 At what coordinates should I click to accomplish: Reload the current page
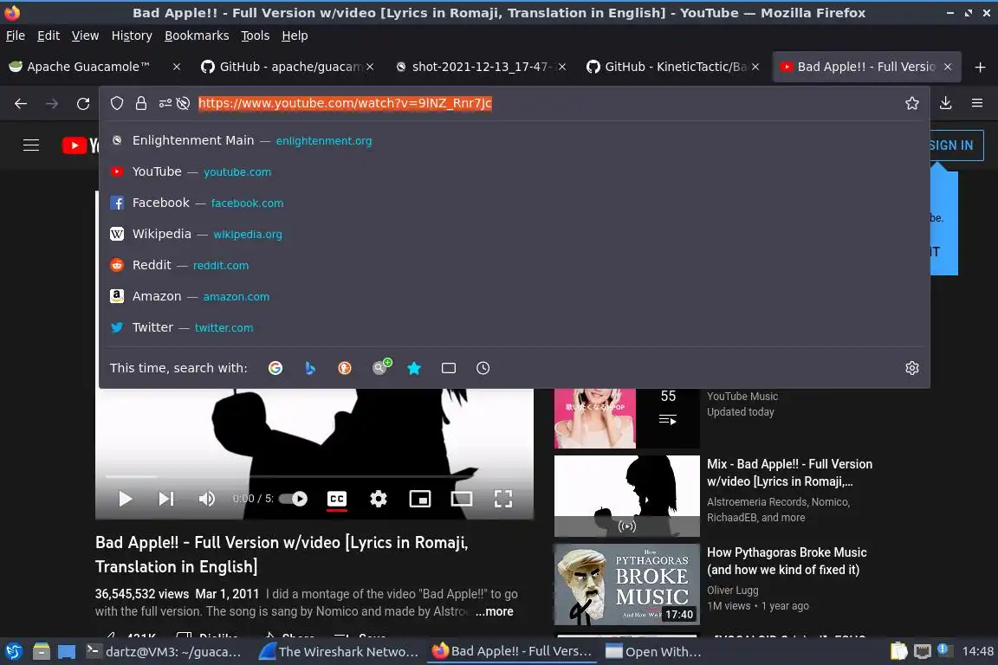83,104
